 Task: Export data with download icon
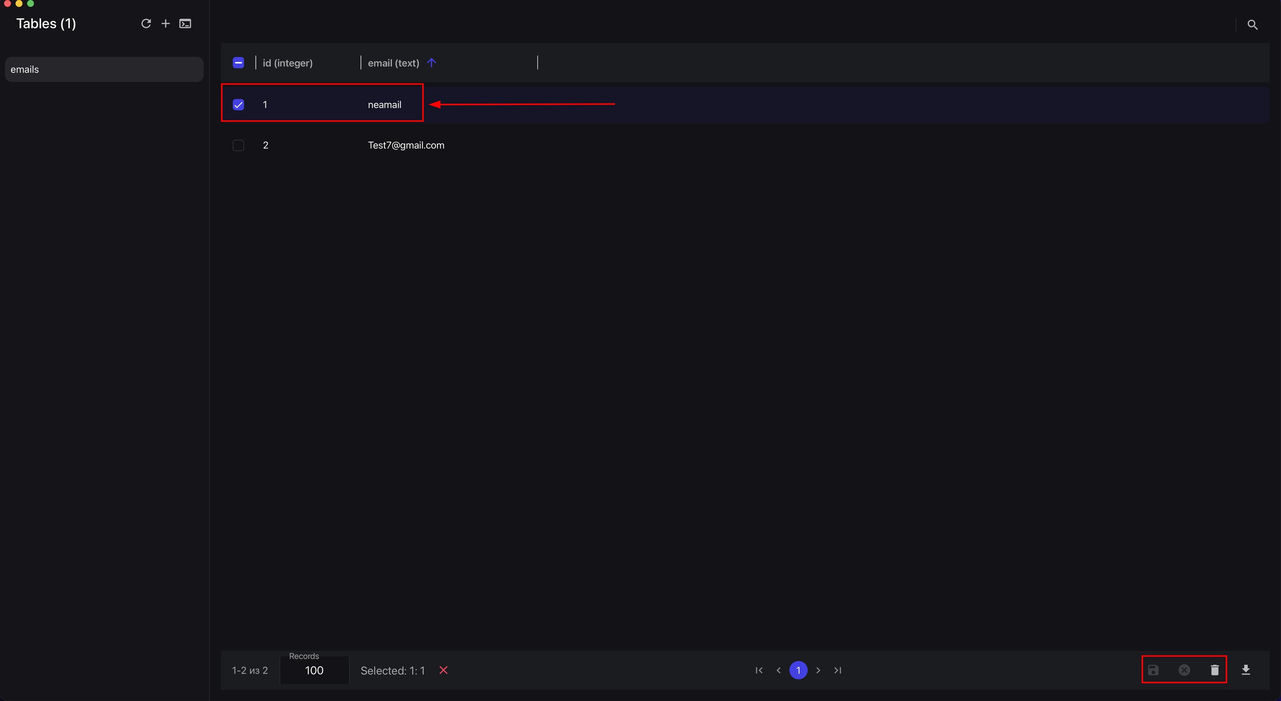coord(1246,670)
